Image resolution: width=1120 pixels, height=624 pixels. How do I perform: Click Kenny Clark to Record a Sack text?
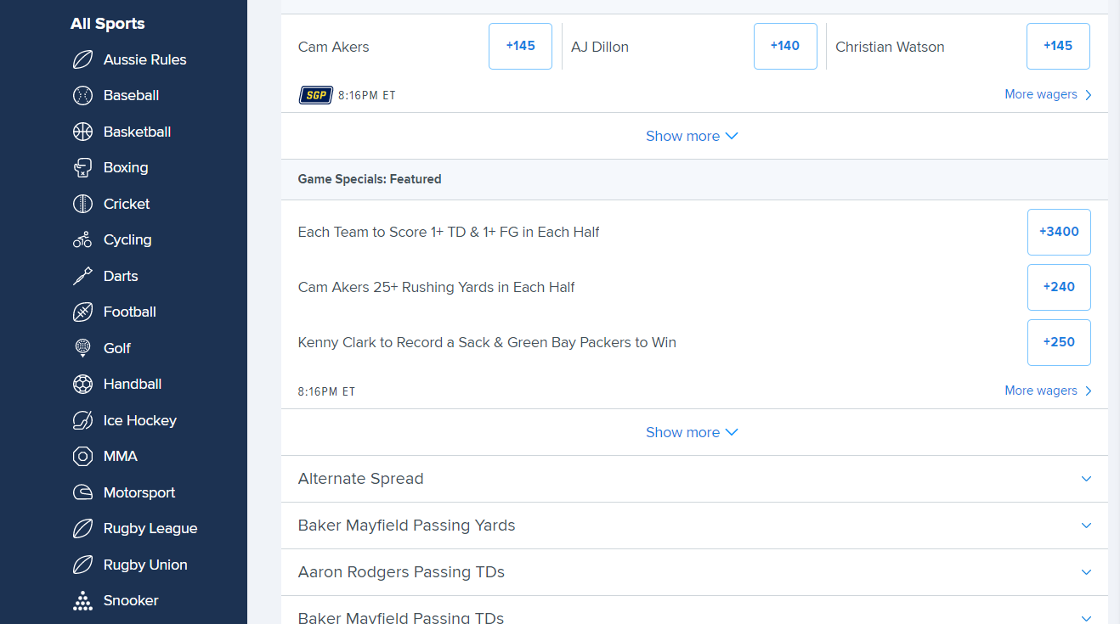(487, 342)
